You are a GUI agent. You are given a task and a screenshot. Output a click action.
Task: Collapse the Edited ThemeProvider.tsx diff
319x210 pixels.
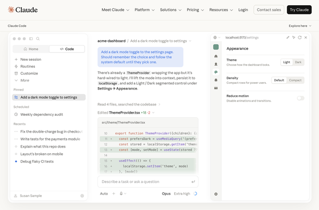(x=126, y=112)
